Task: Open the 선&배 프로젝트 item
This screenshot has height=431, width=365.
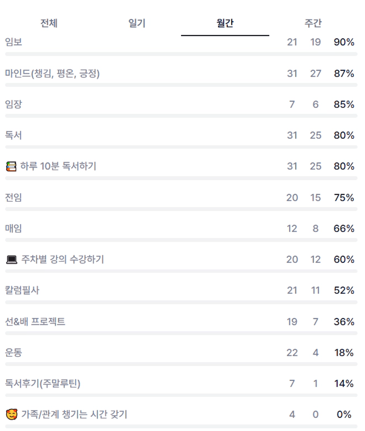Action: coord(35,321)
